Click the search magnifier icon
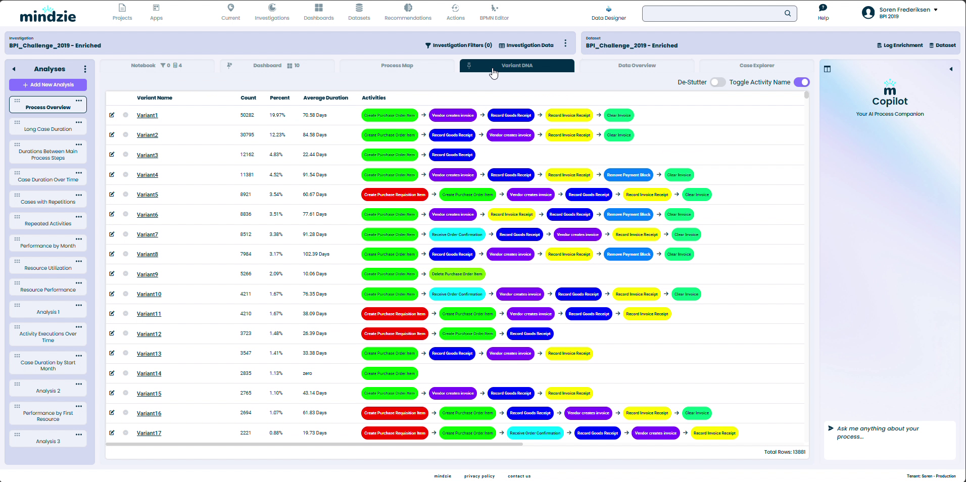The width and height of the screenshot is (966, 482). 788,14
